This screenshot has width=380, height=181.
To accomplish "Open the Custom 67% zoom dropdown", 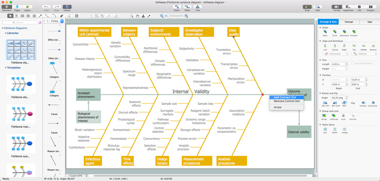I will 79,176.
